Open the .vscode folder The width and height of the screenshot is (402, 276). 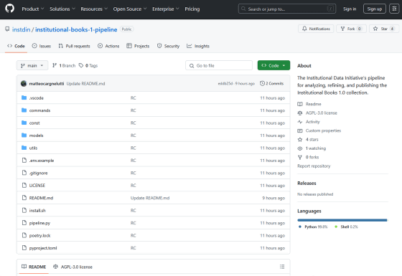(x=36, y=98)
